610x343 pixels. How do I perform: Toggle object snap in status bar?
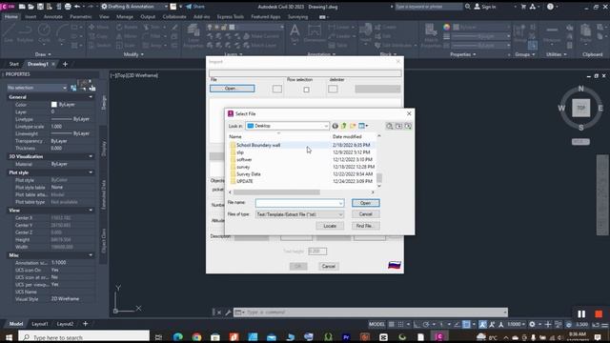pyautogui.click(x=466, y=324)
